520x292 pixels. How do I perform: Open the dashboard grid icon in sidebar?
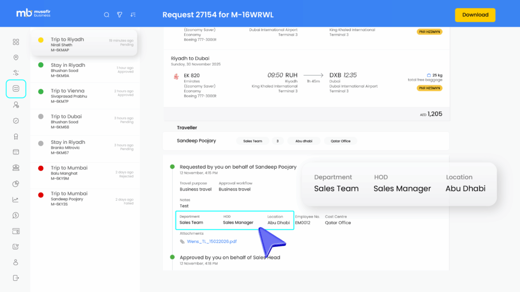tap(16, 42)
